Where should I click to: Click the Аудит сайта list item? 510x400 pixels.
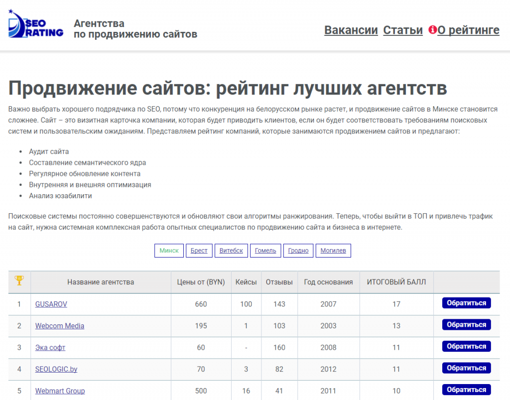[49, 151]
